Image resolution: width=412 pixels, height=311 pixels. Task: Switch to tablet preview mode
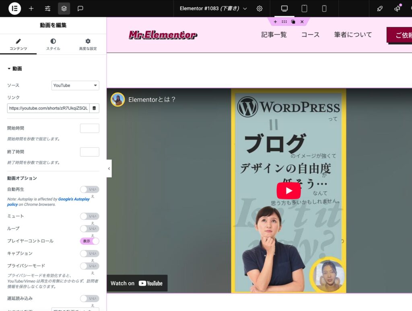point(304,8)
